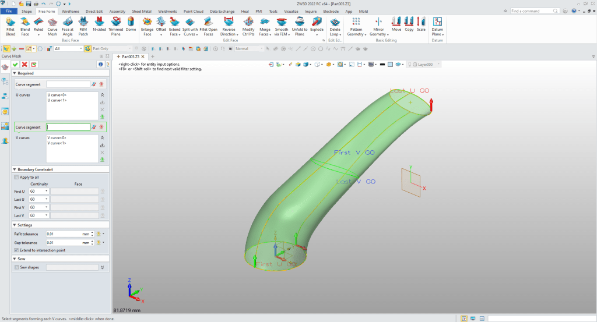Uncheck Extend to intersection point
This screenshot has width=597, height=322.
(16, 250)
